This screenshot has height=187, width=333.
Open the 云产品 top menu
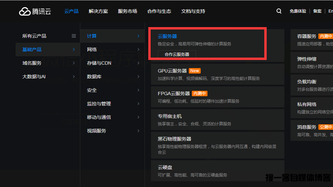point(71,11)
